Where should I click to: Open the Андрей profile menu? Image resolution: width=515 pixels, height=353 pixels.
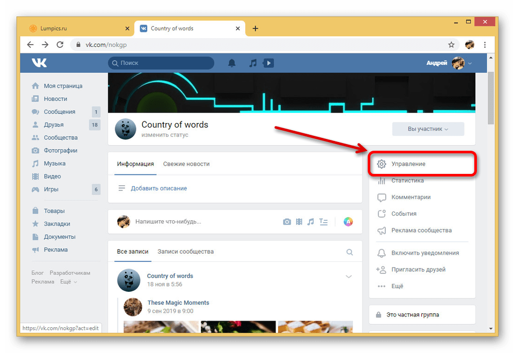(x=449, y=63)
